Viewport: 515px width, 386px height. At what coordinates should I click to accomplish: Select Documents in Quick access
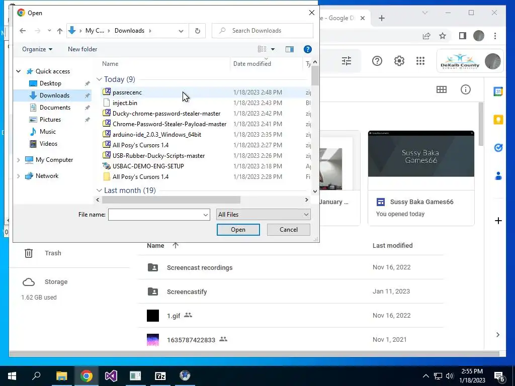pos(55,108)
